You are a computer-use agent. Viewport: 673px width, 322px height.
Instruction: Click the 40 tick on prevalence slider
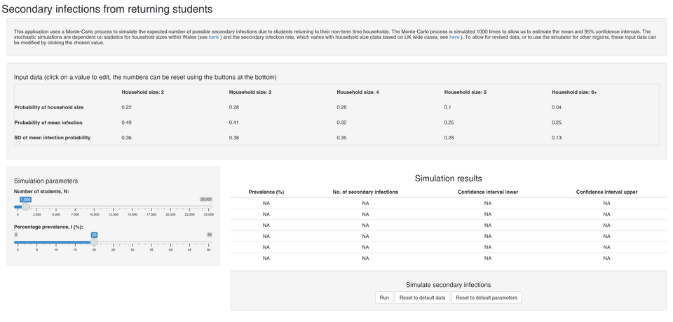point(170,249)
